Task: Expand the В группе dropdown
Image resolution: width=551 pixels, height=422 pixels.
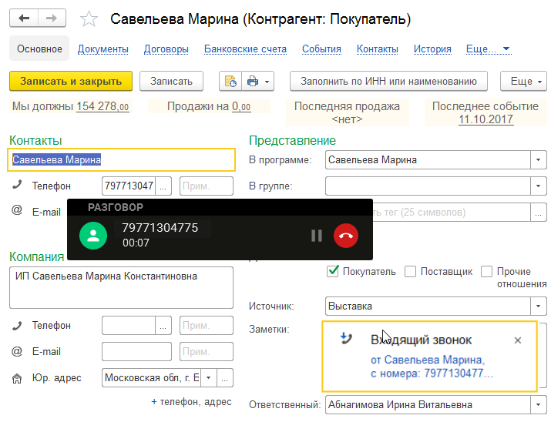Action: 537,186
